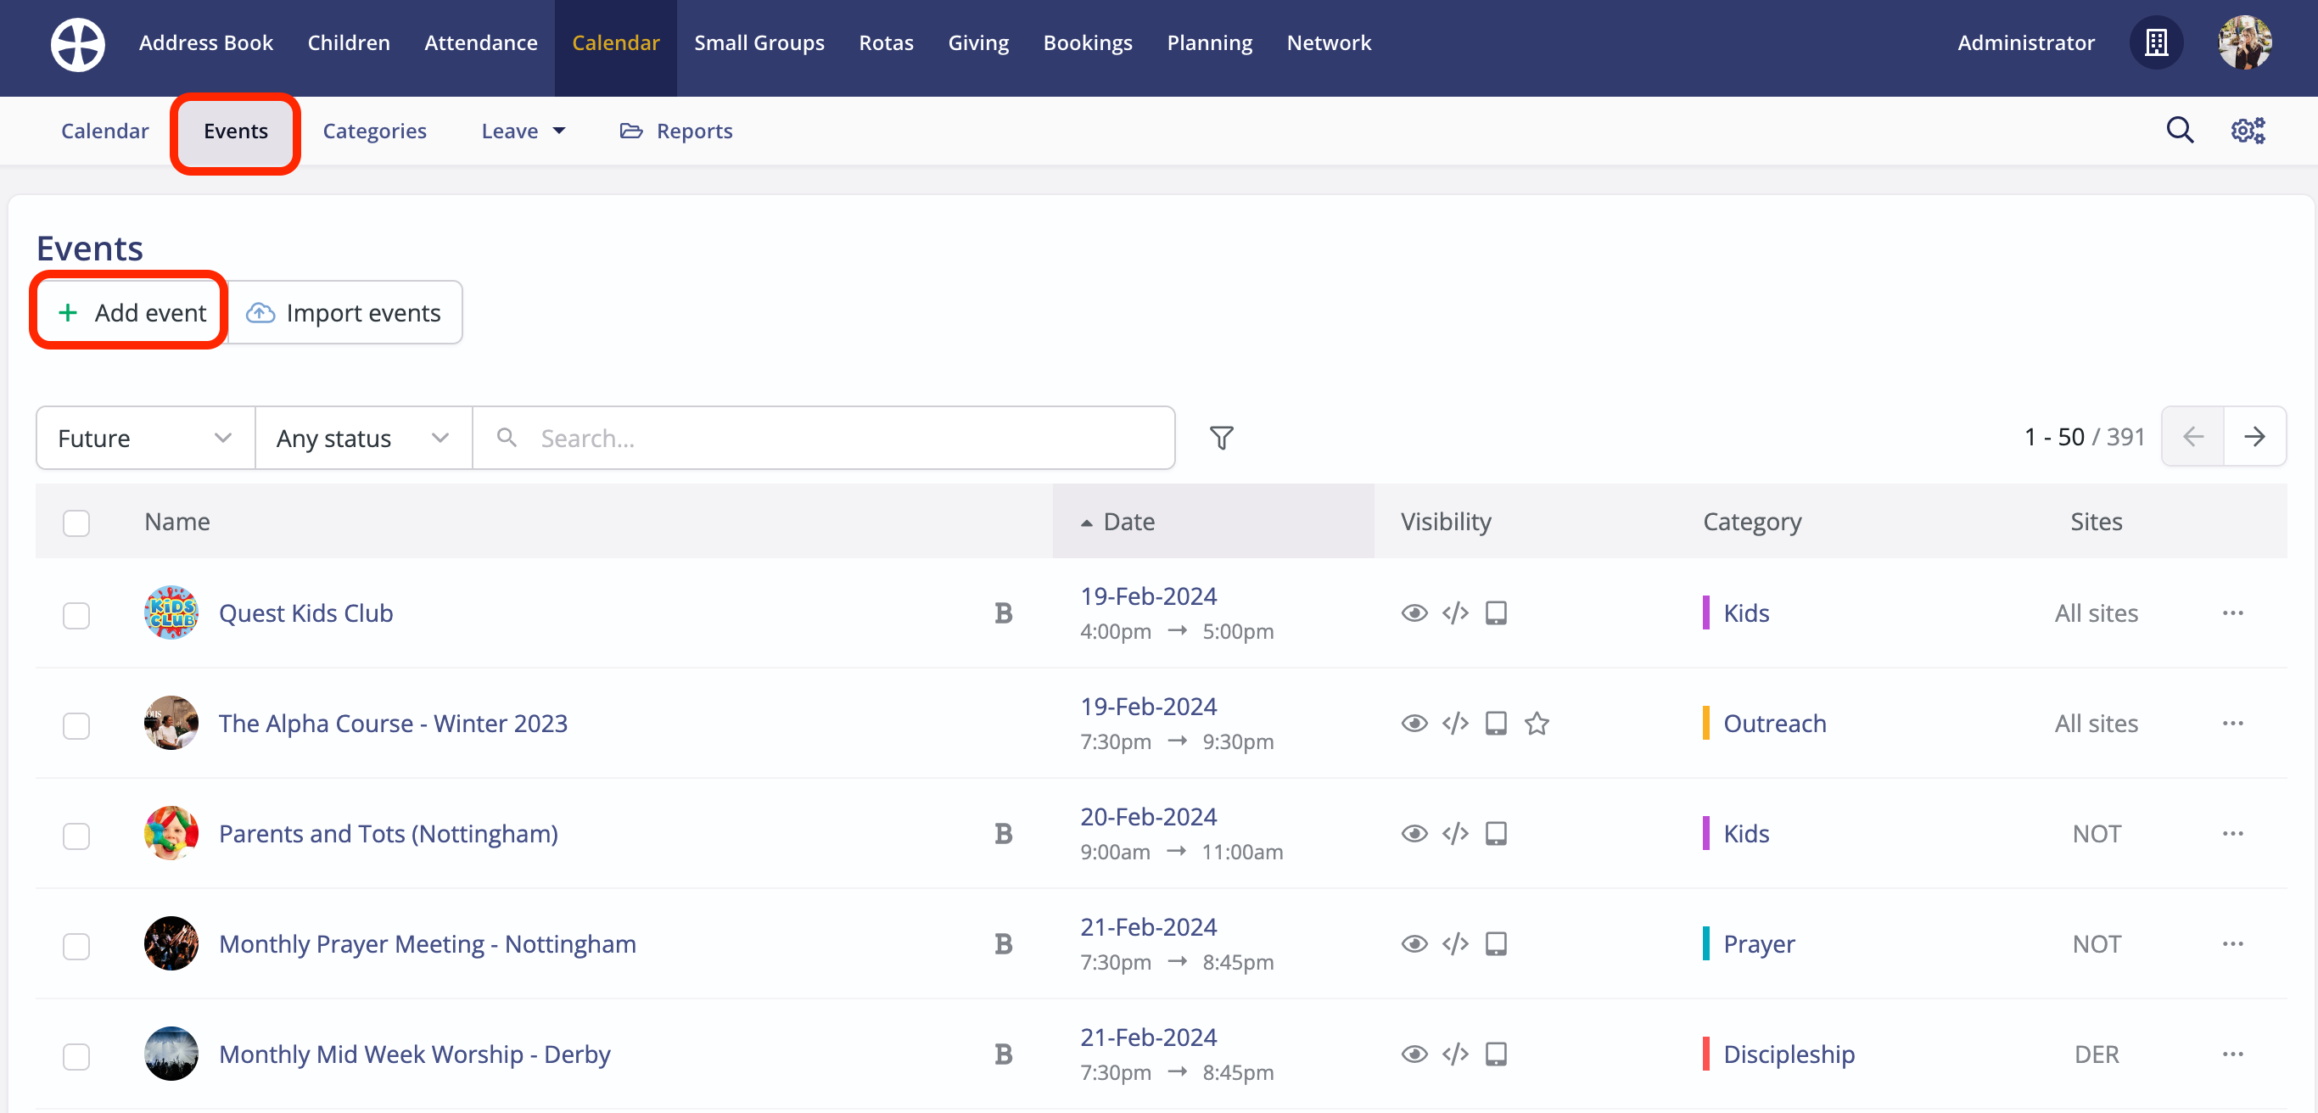Click embed code icon for Quest Kids Club
The width and height of the screenshot is (2318, 1113).
[1455, 613]
